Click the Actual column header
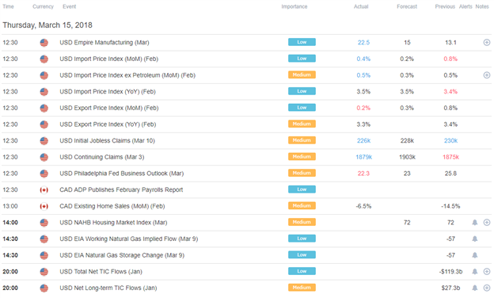Screen dimensions: 494x298 [x=361, y=6]
